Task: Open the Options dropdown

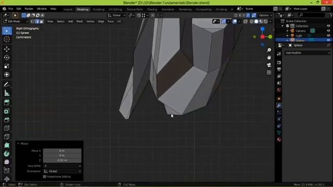Action: pyautogui.click(x=265, y=15)
